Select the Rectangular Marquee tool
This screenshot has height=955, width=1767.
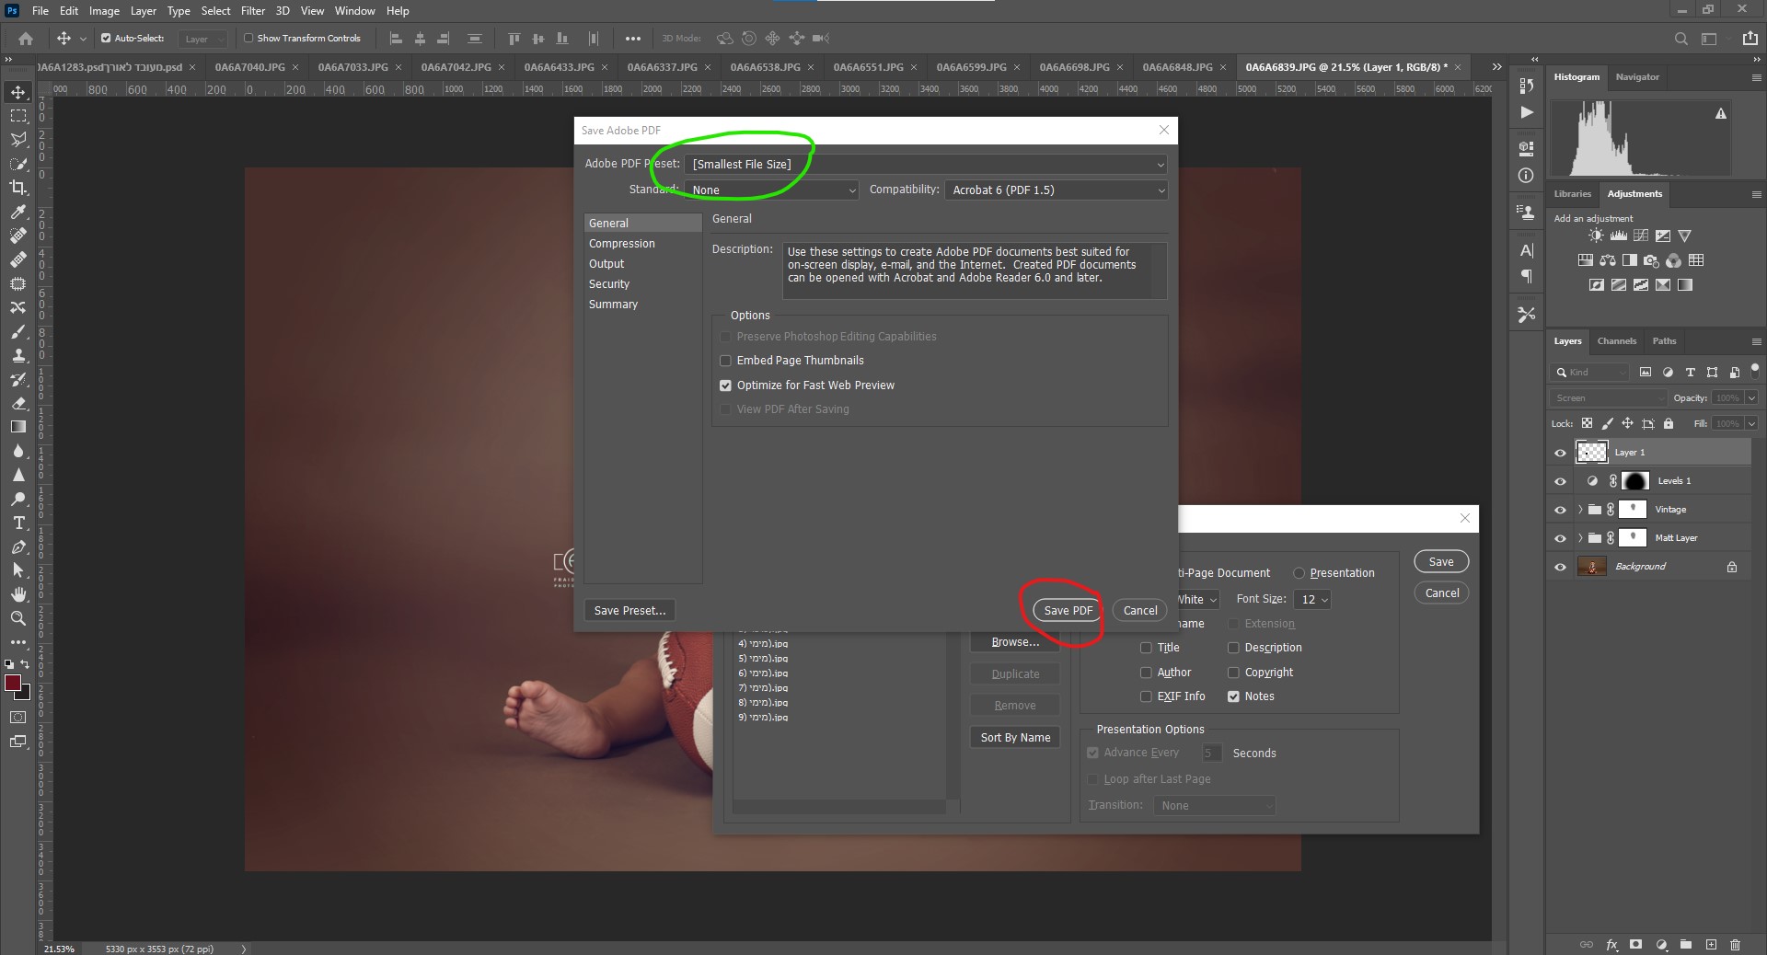tap(18, 116)
